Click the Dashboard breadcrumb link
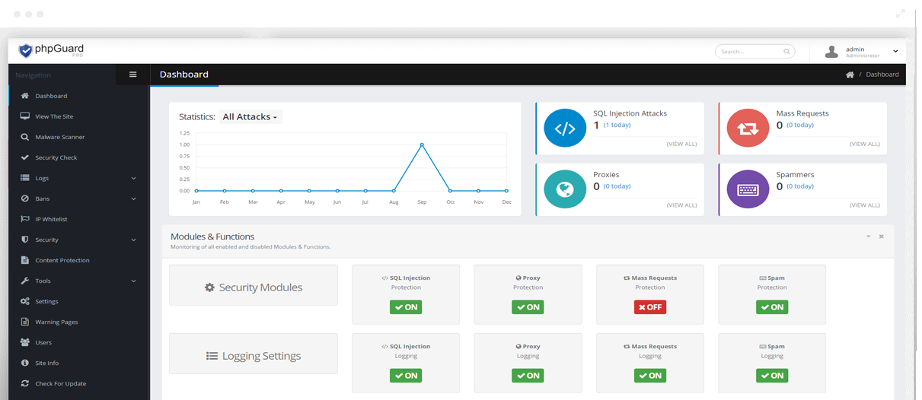The image size is (922, 400). tap(882, 75)
